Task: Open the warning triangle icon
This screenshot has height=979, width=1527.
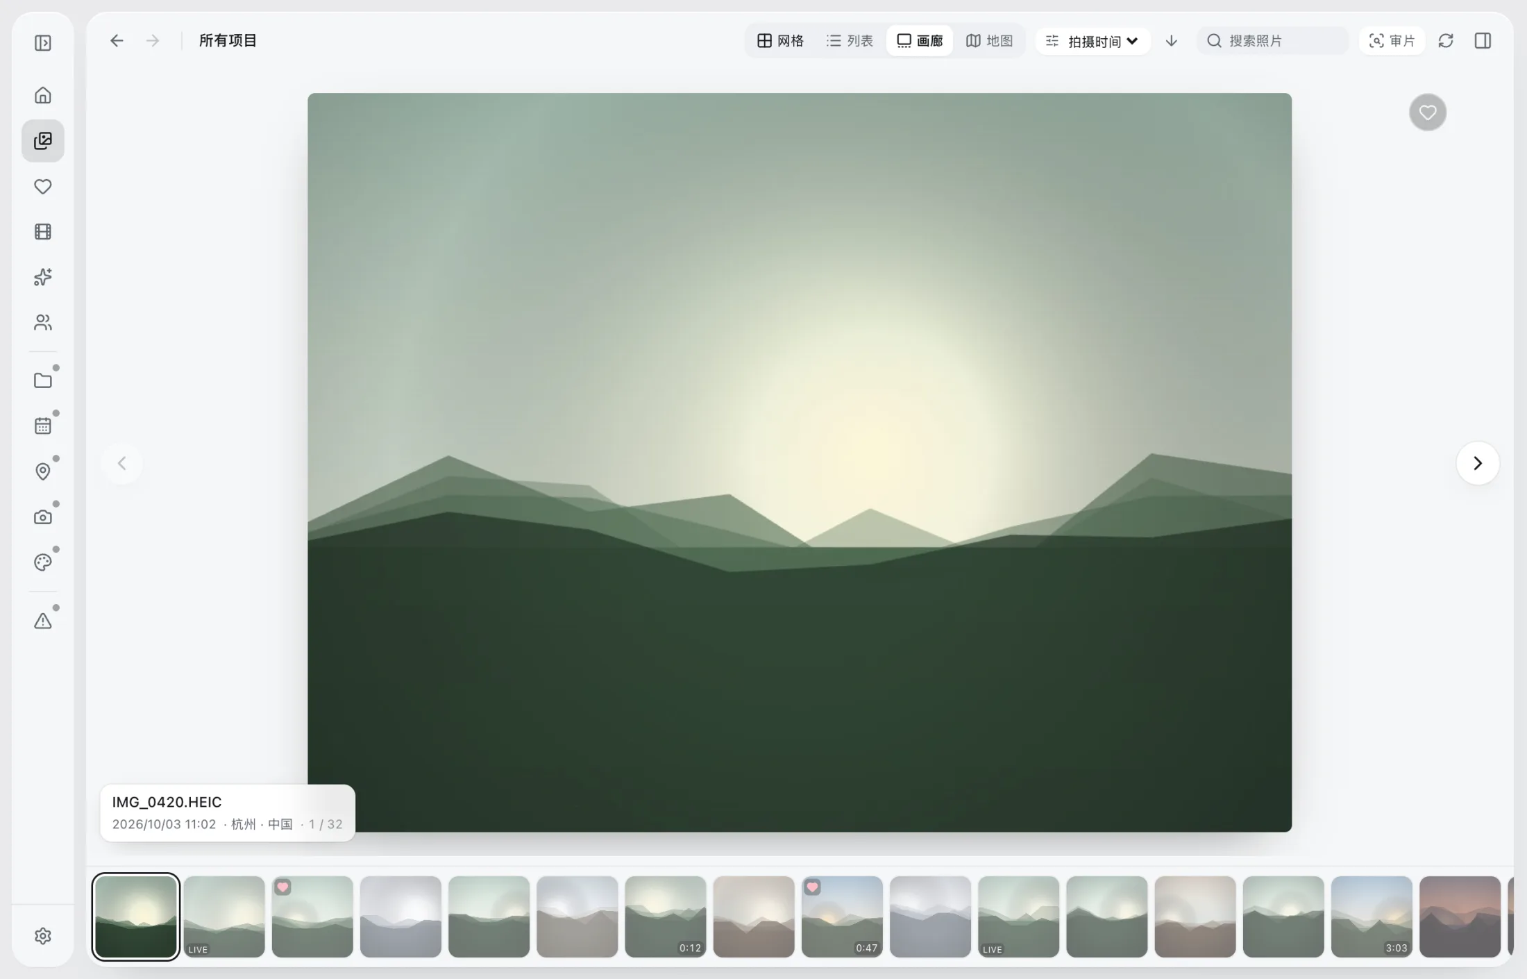Action: click(x=42, y=621)
